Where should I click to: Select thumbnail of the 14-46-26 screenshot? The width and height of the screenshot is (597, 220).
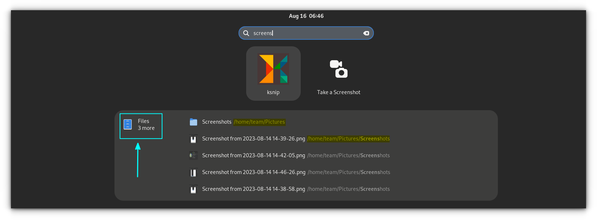[x=194, y=173]
